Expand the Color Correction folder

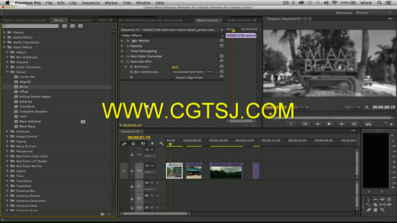(x=7, y=67)
